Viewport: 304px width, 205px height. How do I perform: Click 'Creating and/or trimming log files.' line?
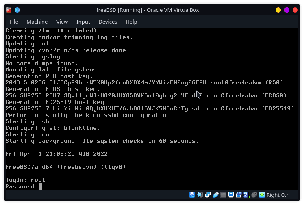pos(69,37)
